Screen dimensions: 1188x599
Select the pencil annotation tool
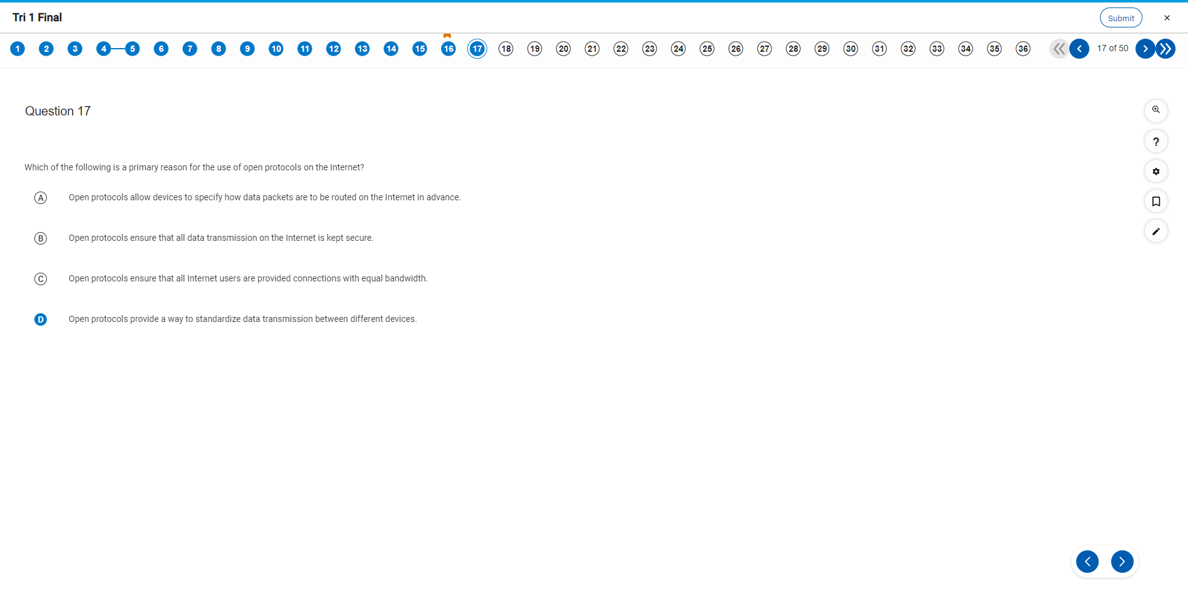[x=1156, y=231]
